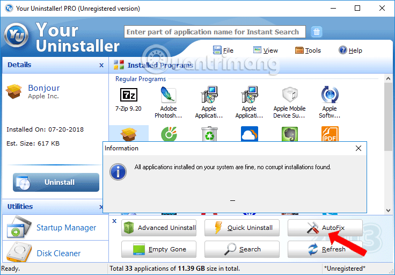The image size is (395, 275).
Task: Click the Installed On: 07-20-2018 text
Action: pyautogui.click(x=45, y=129)
